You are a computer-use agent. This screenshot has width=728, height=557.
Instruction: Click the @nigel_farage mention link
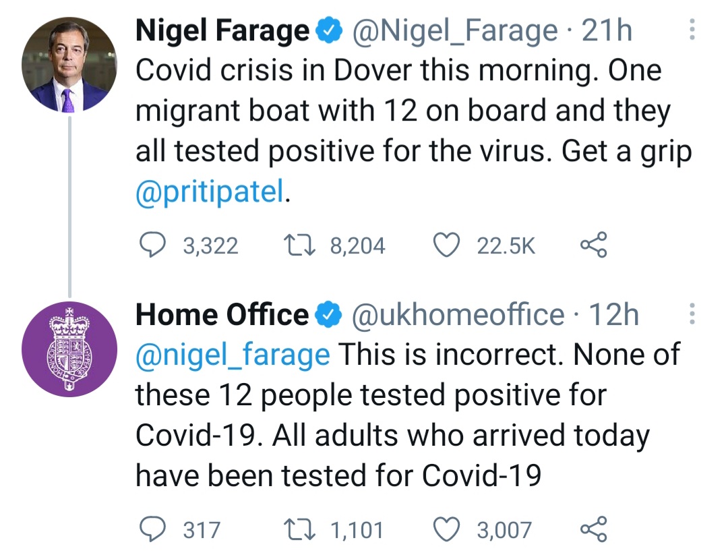pos(233,355)
